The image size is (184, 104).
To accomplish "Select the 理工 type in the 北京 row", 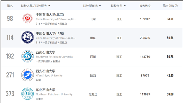I will pos(119,19).
